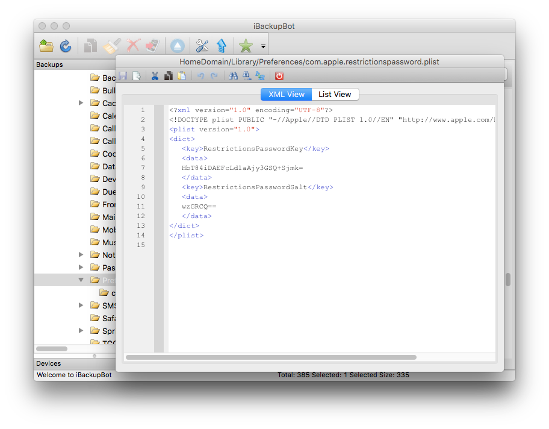Click the wzGRCQ== salt value
The width and height of the screenshot is (549, 429).
pyautogui.click(x=199, y=207)
